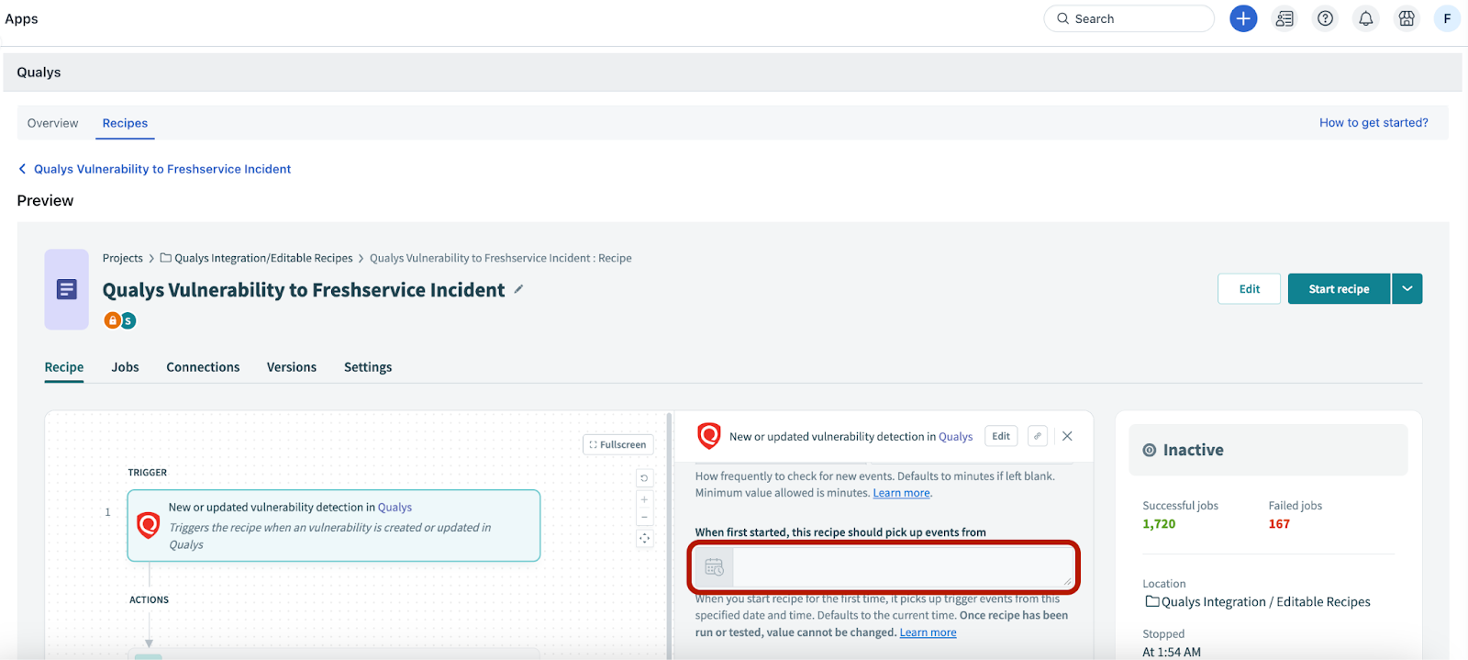Select the trigger step card on the canvas
This screenshot has width=1468, height=660.
point(334,526)
